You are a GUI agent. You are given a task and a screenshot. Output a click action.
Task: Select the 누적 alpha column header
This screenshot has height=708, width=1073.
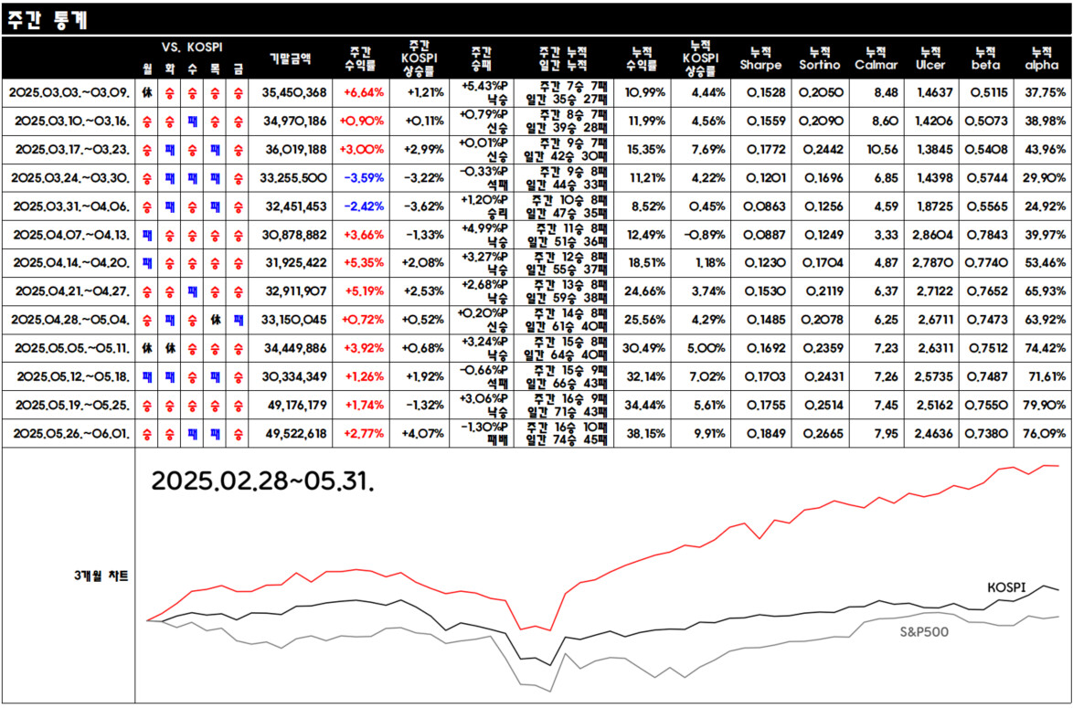tap(1042, 58)
